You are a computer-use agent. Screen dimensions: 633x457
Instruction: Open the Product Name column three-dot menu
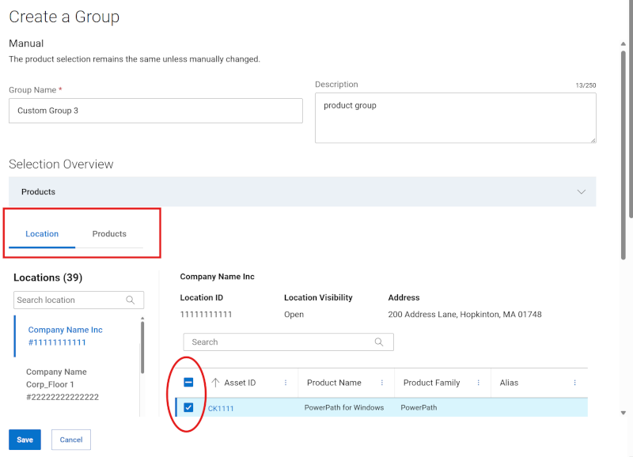coord(382,383)
